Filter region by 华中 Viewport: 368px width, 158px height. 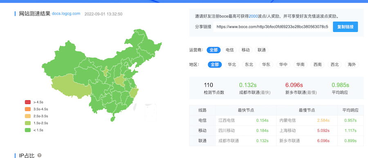(283, 65)
